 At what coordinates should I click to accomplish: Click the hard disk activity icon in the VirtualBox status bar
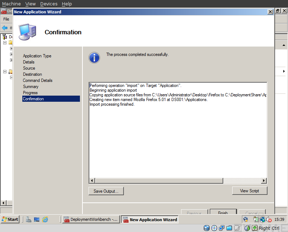coord(207,228)
